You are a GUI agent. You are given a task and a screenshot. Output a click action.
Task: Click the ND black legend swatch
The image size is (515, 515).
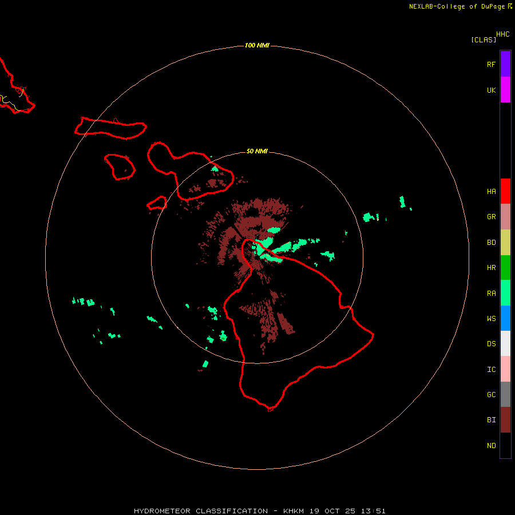click(505, 445)
